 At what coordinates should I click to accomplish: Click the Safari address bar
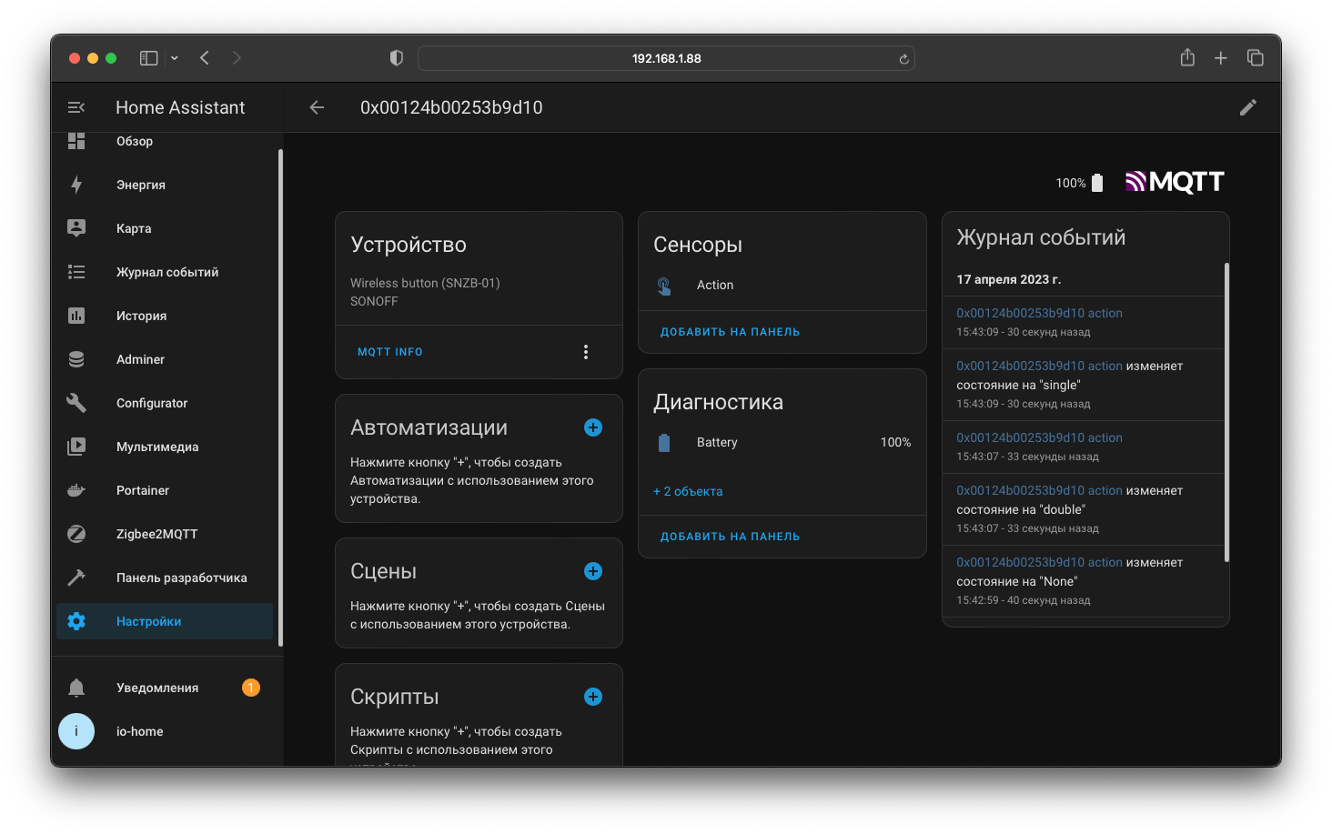[x=666, y=58]
